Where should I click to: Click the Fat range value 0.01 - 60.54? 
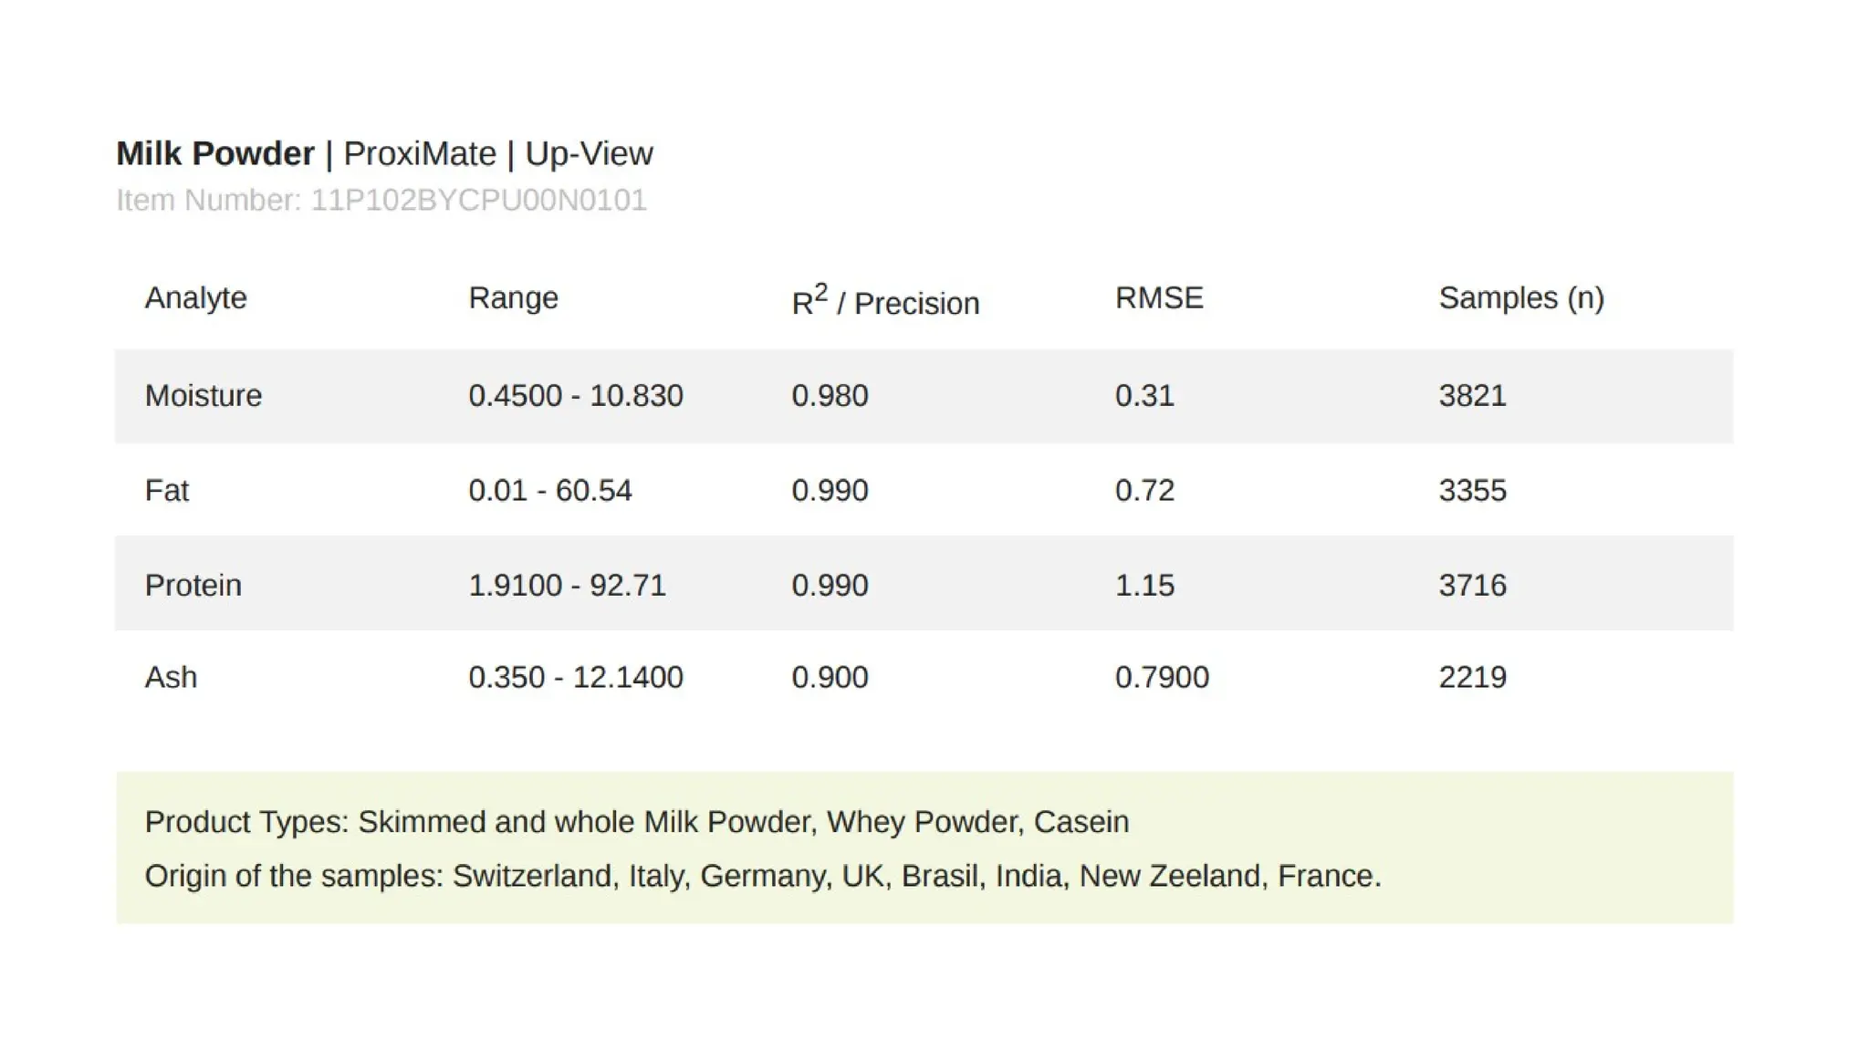pyautogui.click(x=549, y=491)
